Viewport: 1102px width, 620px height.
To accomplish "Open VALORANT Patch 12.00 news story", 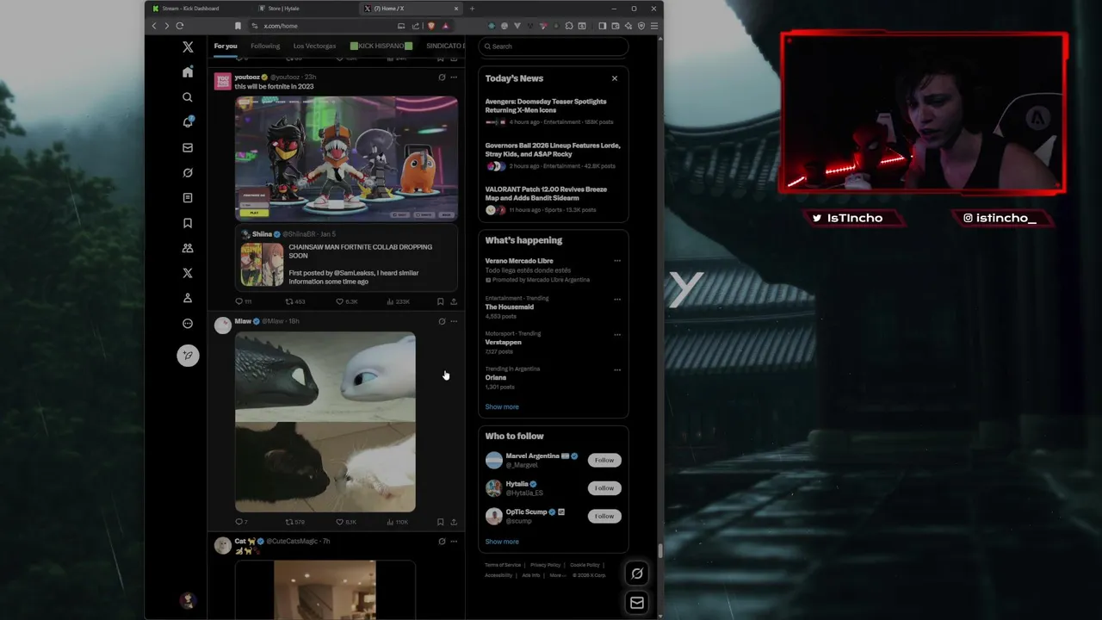I will coord(553,200).
